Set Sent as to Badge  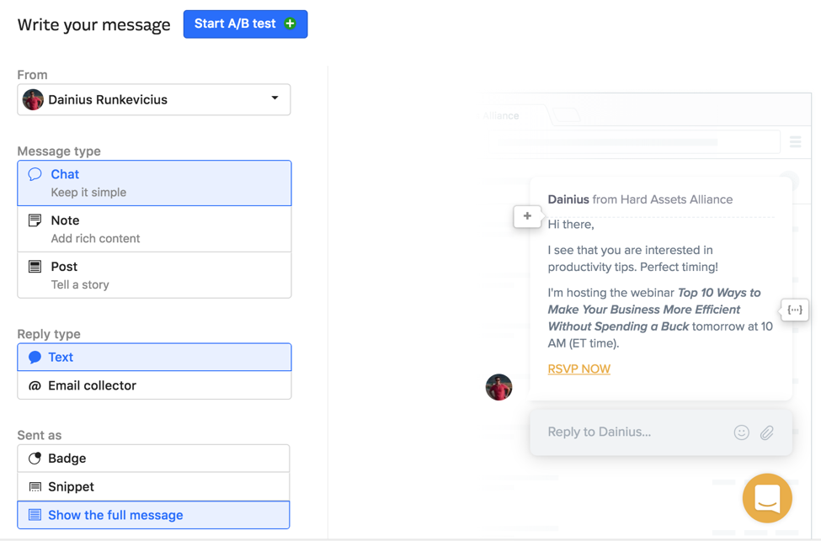154,459
